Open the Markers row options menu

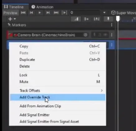[112, 25]
